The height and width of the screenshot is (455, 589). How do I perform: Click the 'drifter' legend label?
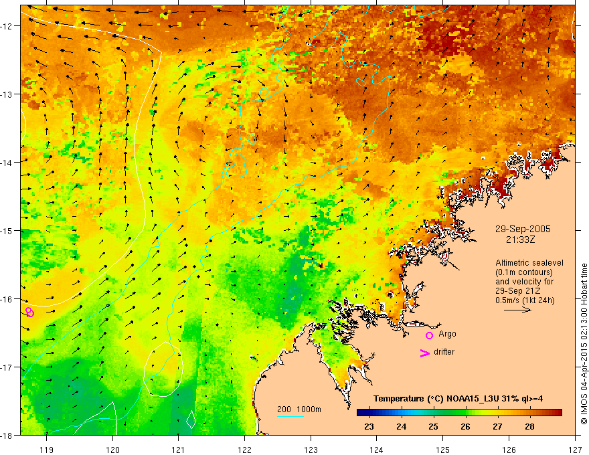pos(444,352)
